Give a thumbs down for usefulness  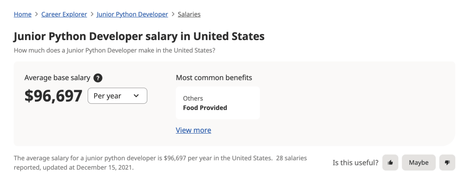pyautogui.click(x=447, y=163)
